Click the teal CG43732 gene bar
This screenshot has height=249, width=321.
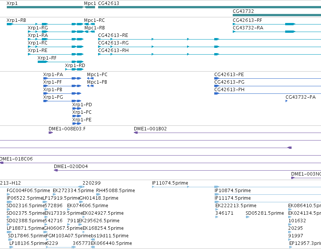point(277,15)
